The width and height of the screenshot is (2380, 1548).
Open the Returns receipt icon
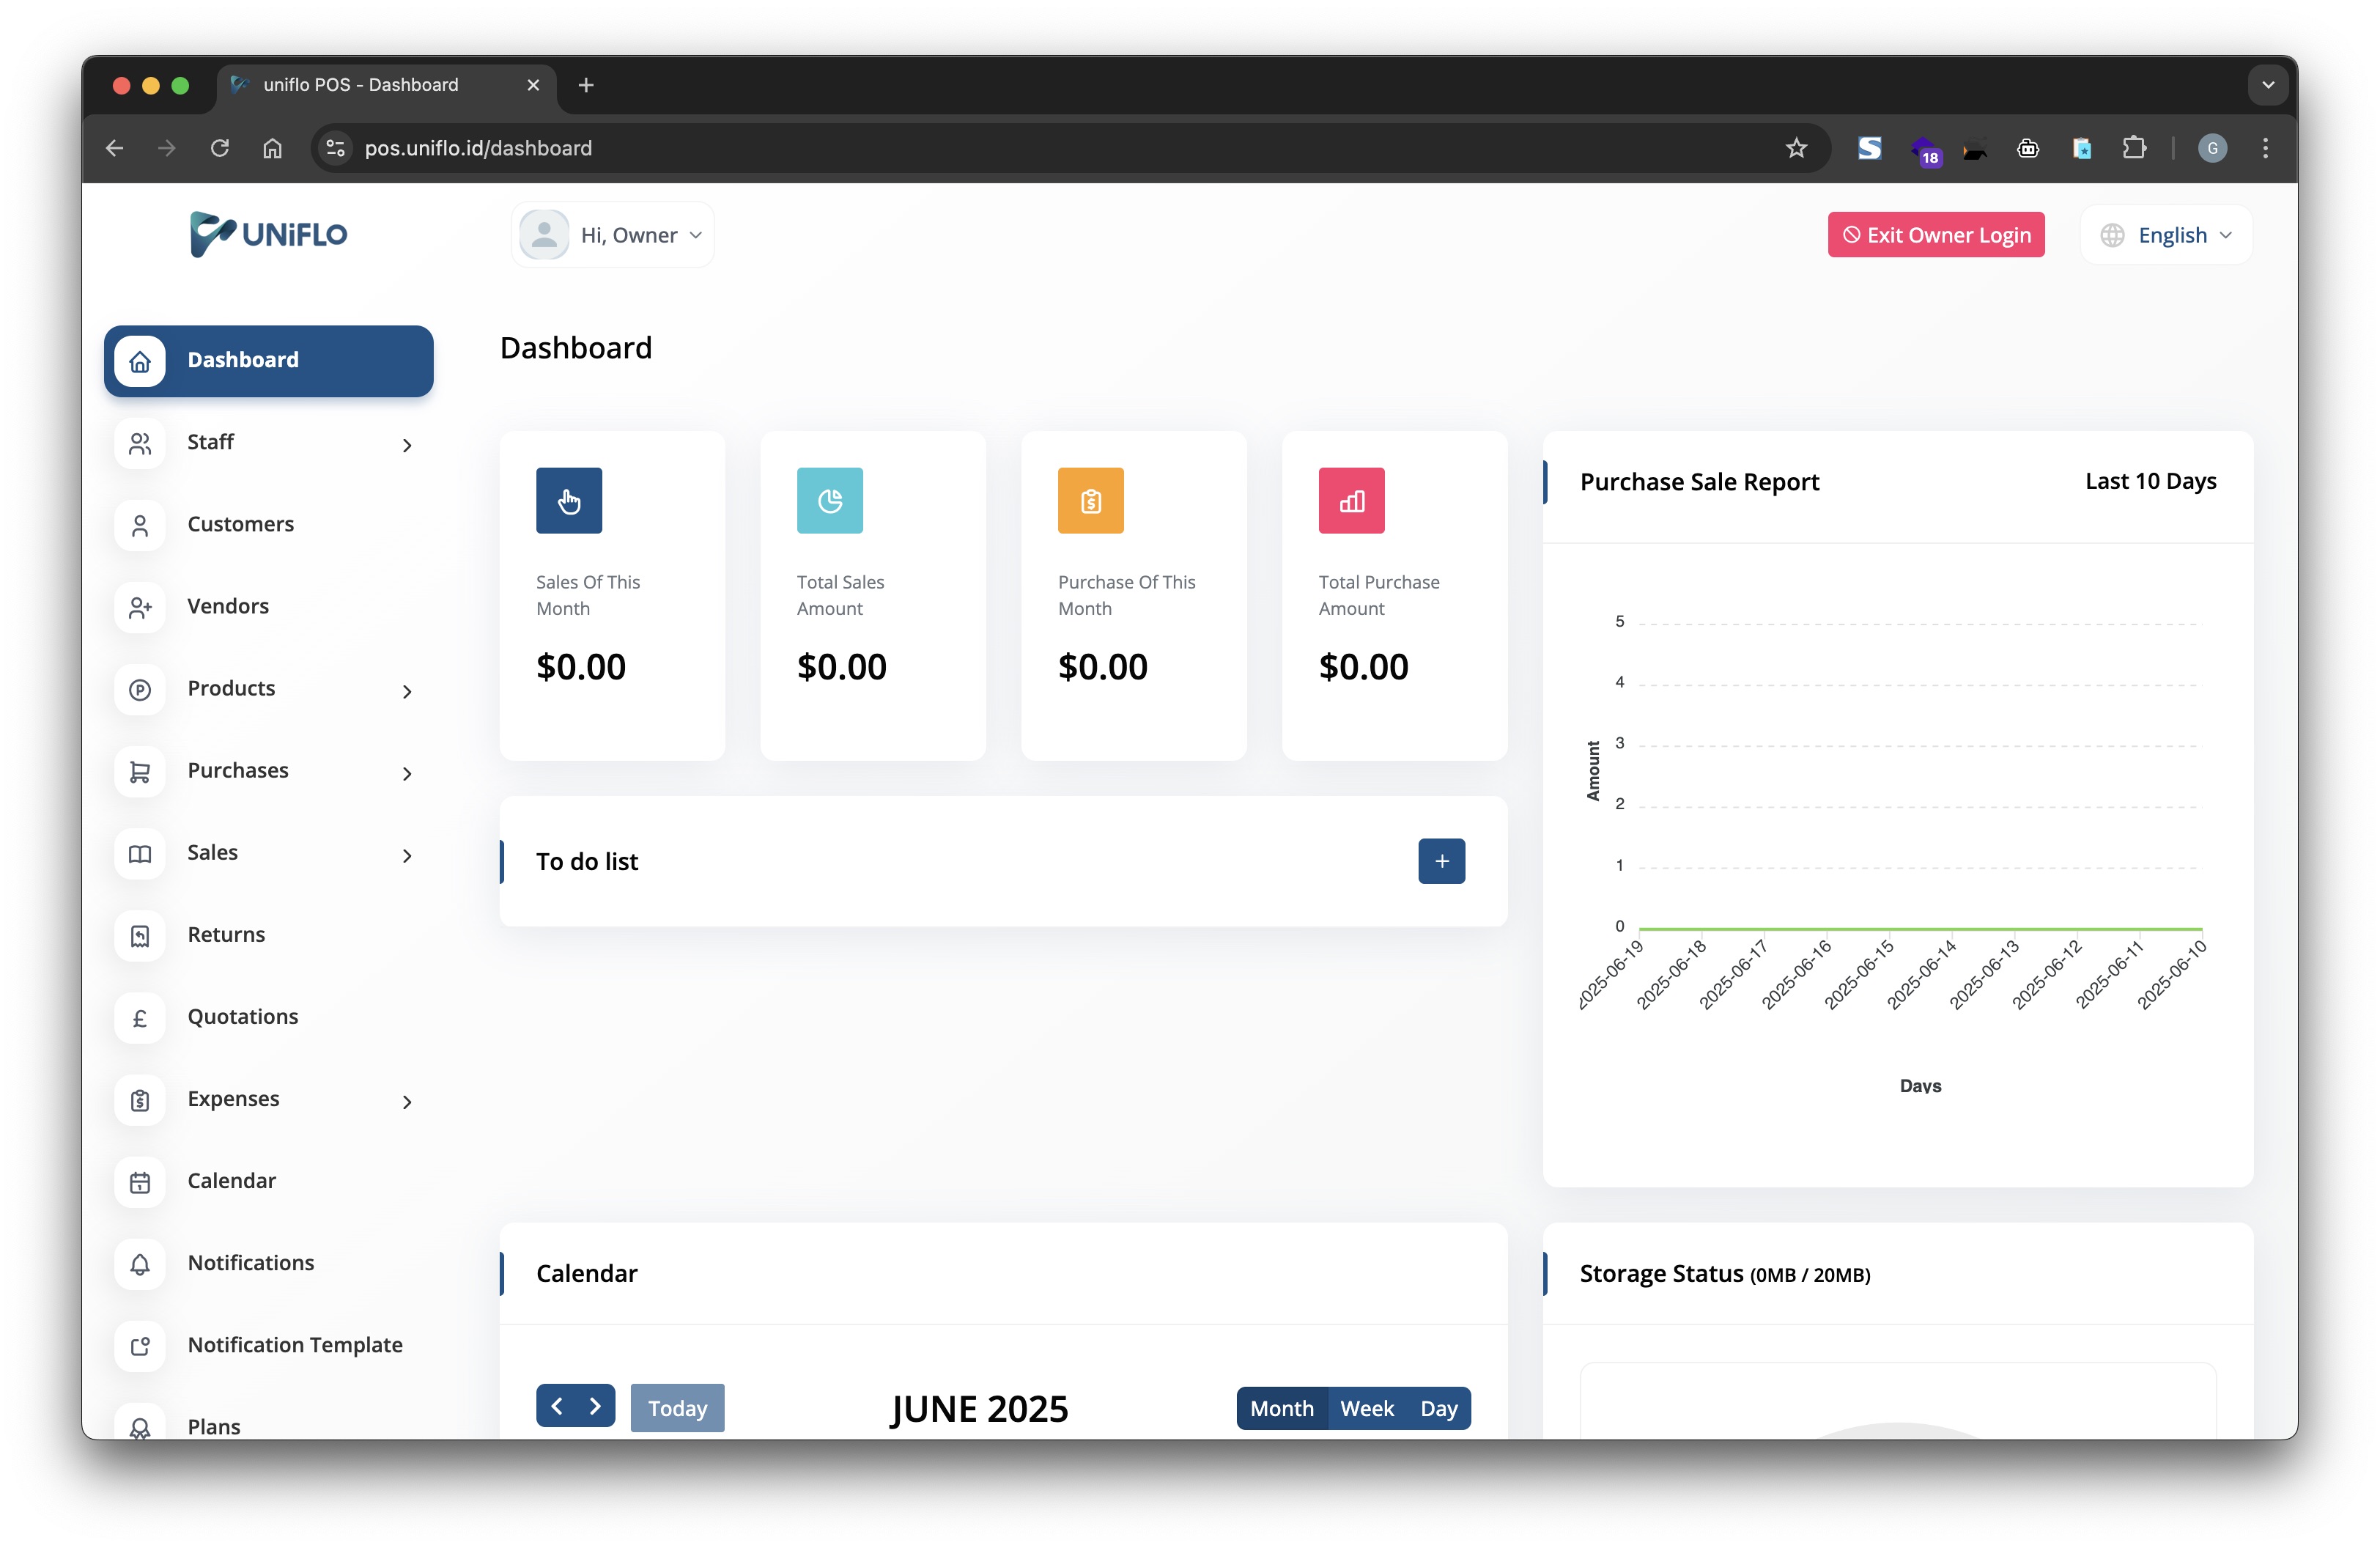(x=140, y=935)
